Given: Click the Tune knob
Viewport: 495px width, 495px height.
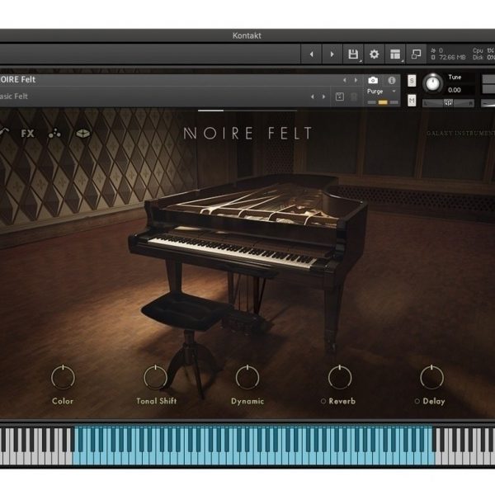Looking at the screenshot, I should (432, 83).
